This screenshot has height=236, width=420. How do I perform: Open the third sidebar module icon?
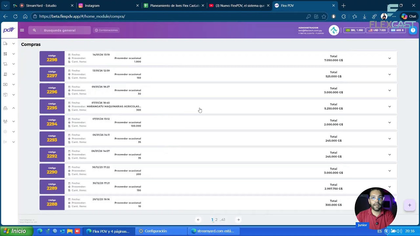coord(5,64)
